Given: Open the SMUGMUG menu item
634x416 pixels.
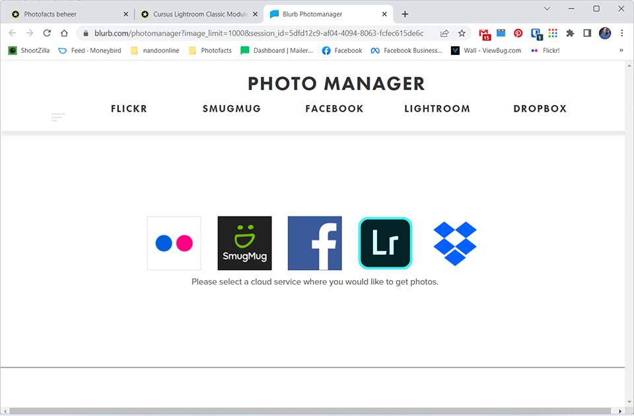Looking at the screenshot, I should point(232,109).
